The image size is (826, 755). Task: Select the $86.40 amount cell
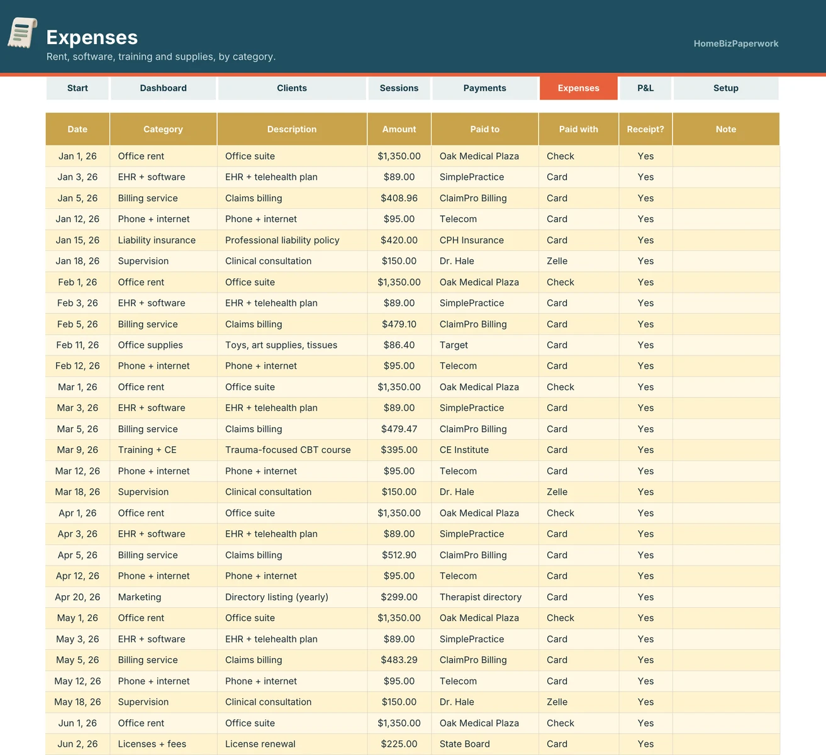click(399, 345)
